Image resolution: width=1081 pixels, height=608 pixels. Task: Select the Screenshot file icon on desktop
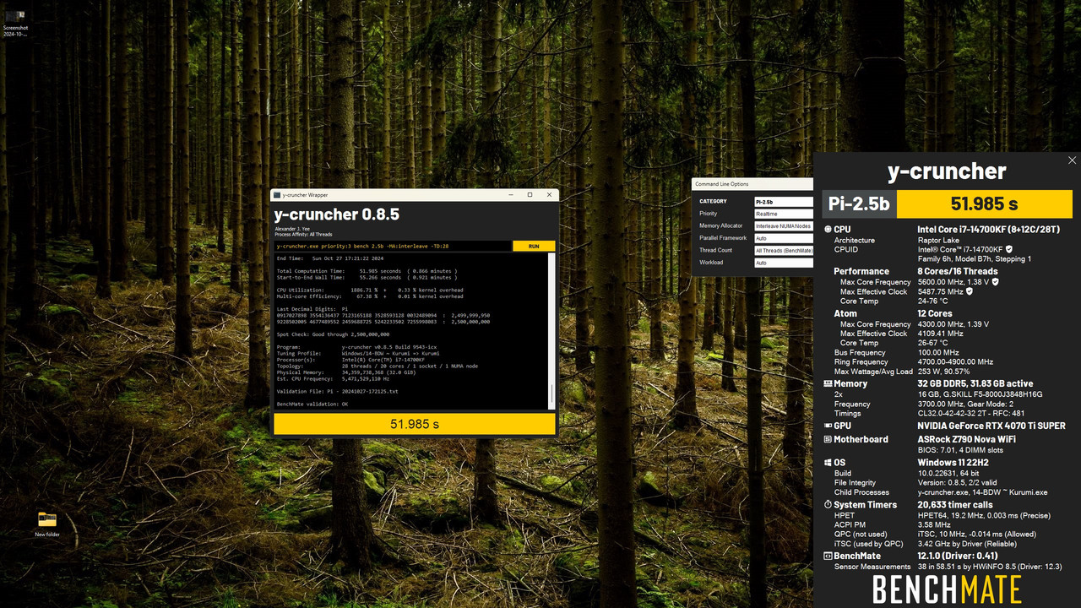pyautogui.click(x=15, y=21)
